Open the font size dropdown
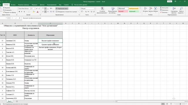 click(35, 8)
